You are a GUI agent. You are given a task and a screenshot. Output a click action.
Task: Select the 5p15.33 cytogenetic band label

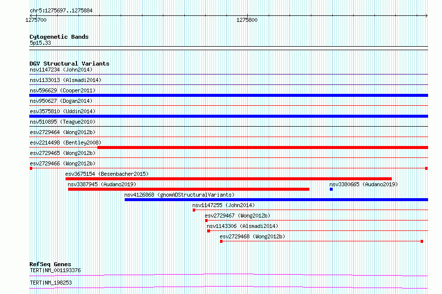(x=40, y=43)
